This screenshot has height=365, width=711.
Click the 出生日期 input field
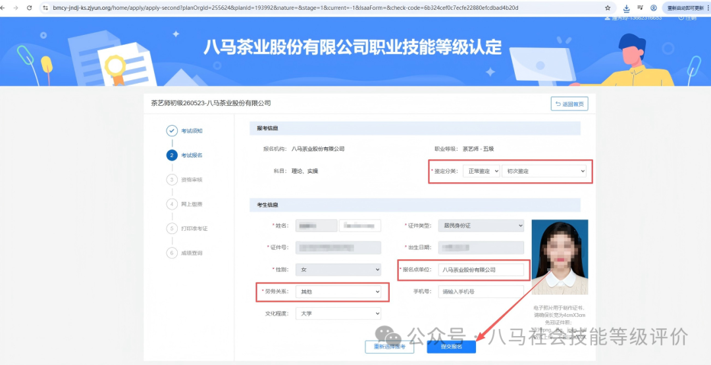(481, 248)
